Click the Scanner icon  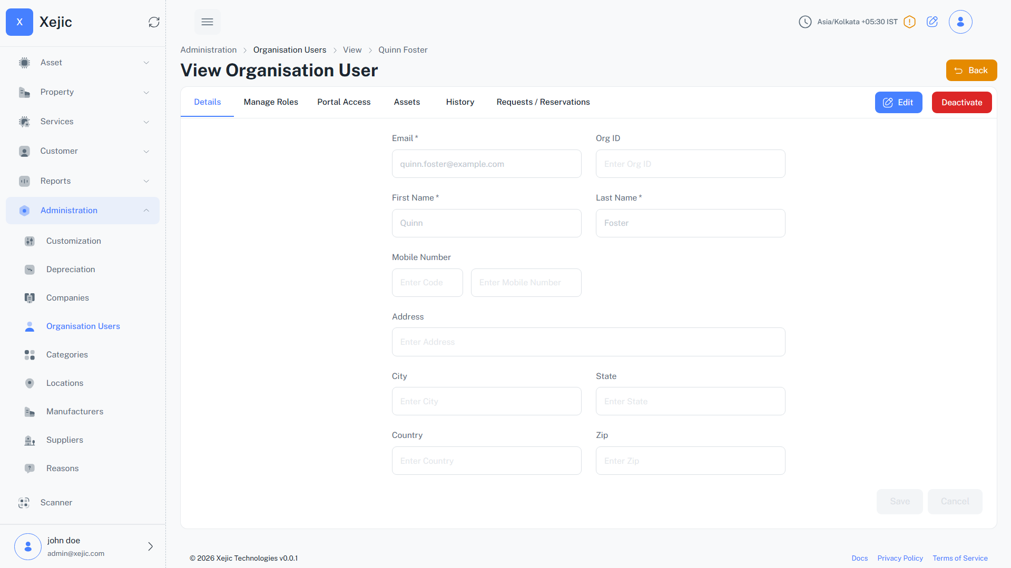tap(24, 503)
